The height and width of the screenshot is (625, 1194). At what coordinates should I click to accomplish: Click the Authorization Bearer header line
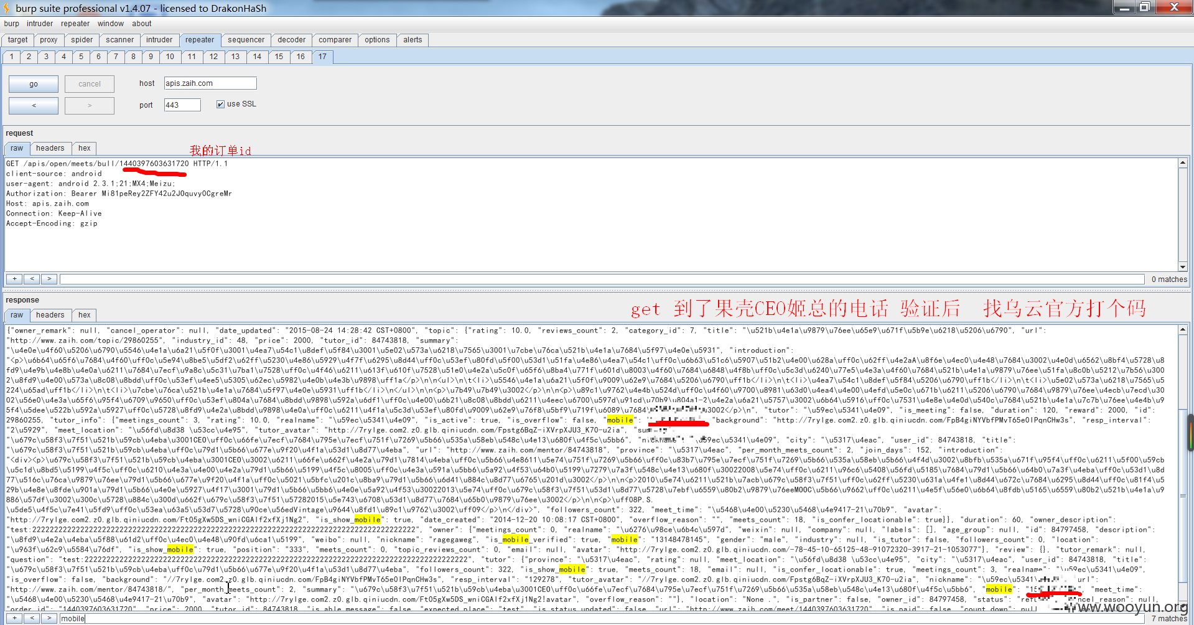[x=119, y=194]
